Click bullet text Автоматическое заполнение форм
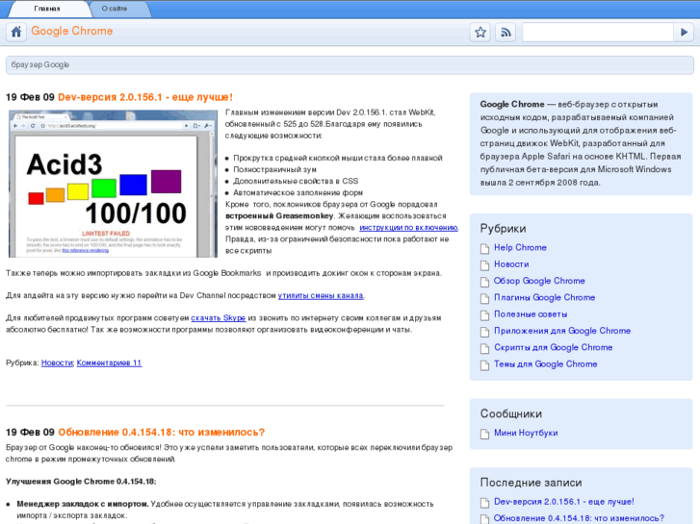The height and width of the screenshot is (524, 700). tap(298, 192)
